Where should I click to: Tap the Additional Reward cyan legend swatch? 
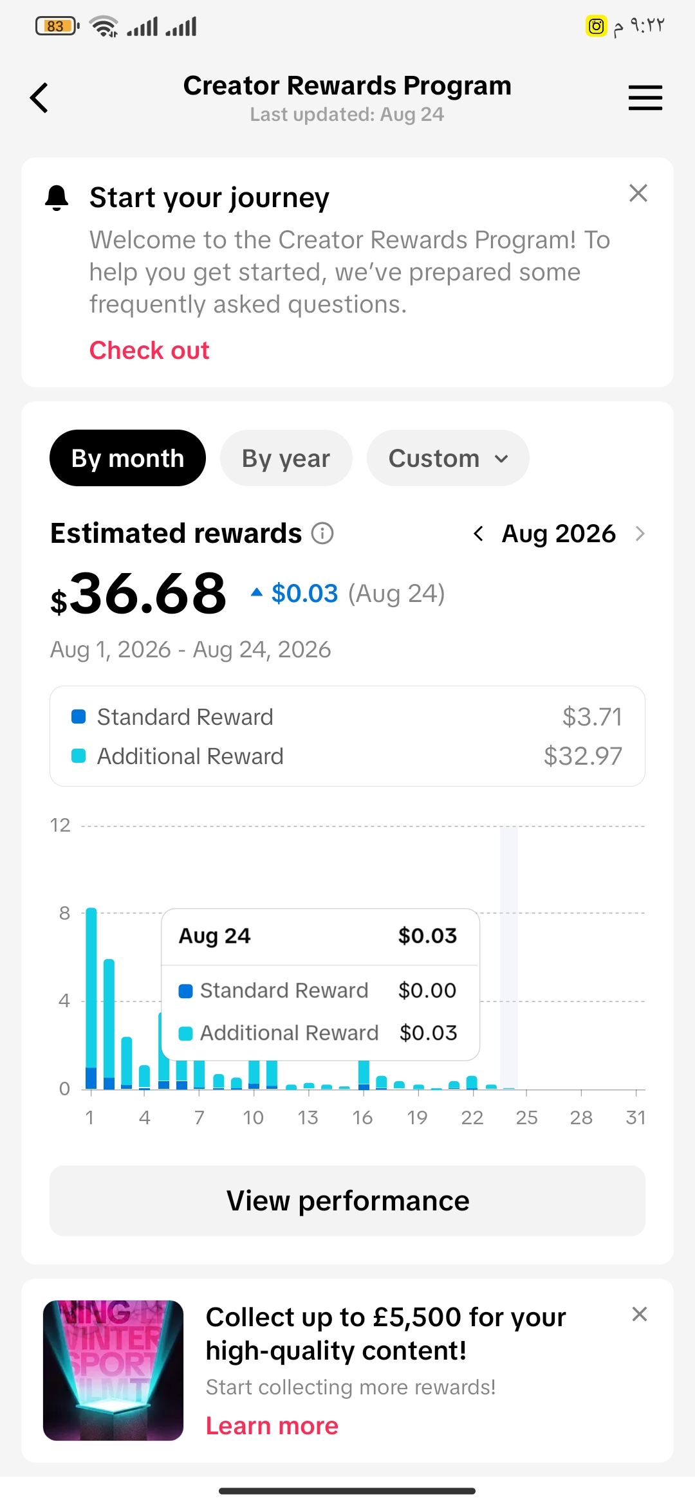point(79,756)
